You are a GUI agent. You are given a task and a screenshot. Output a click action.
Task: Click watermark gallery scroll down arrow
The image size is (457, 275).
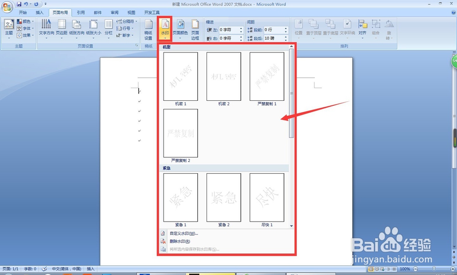292,226
